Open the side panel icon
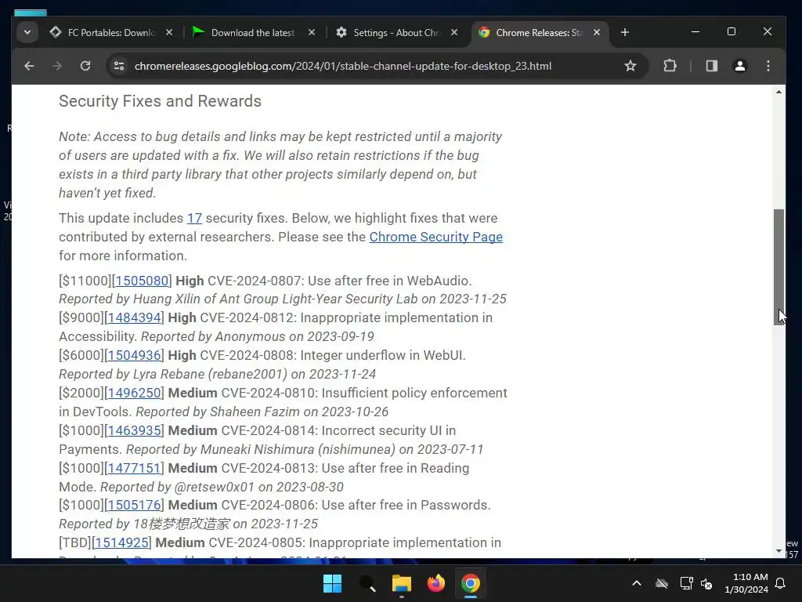Image resolution: width=802 pixels, height=602 pixels. [x=711, y=66]
